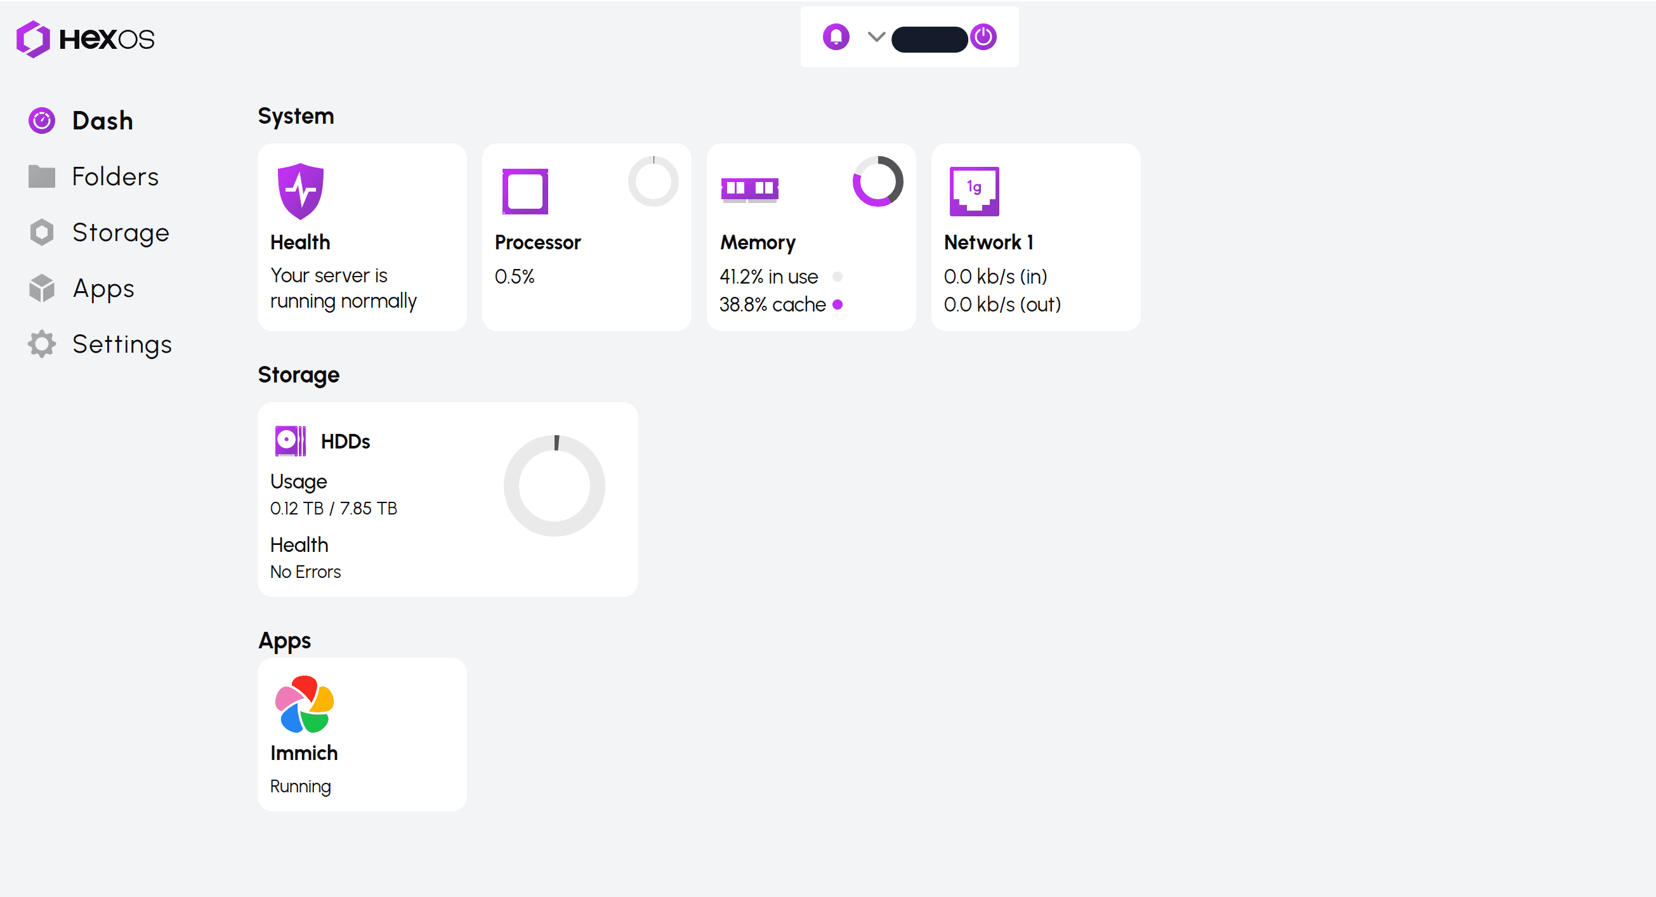Click '0.0 kb/s (out)' value
This screenshot has width=1656, height=897.
tap(1002, 304)
